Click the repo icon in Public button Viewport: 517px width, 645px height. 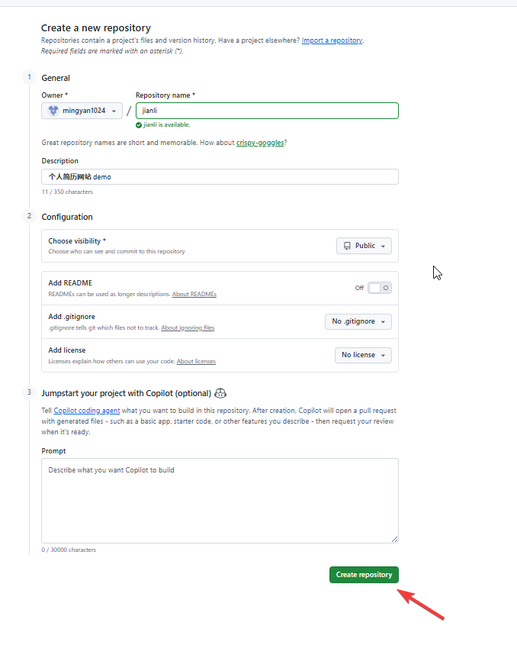pyautogui.click(x=347, y=246)
